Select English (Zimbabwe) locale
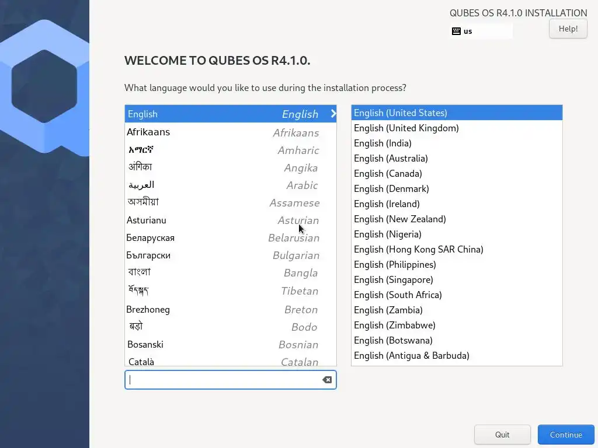 (457, 325)
